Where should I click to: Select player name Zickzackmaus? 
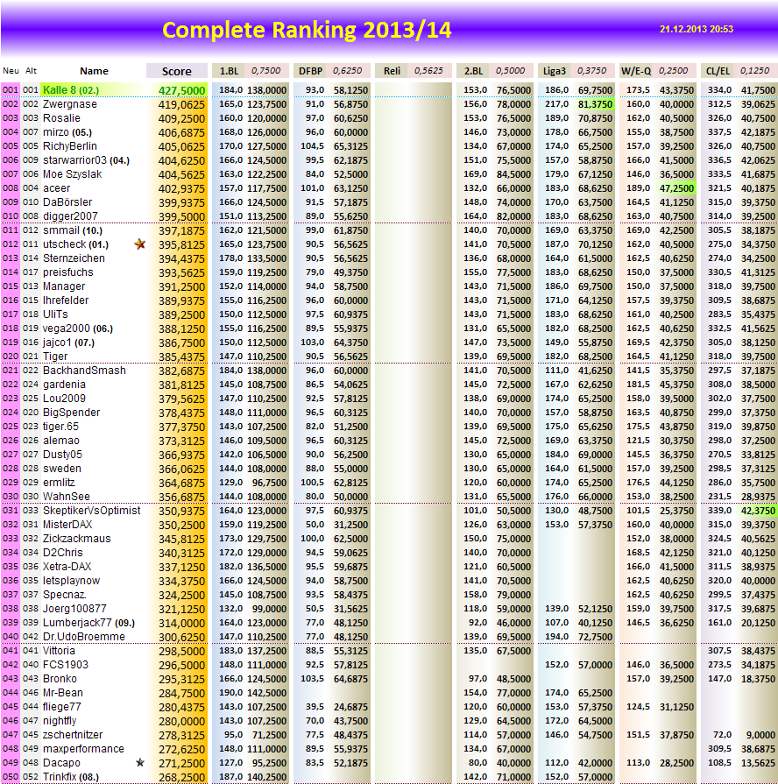click(x=77, y=539)
